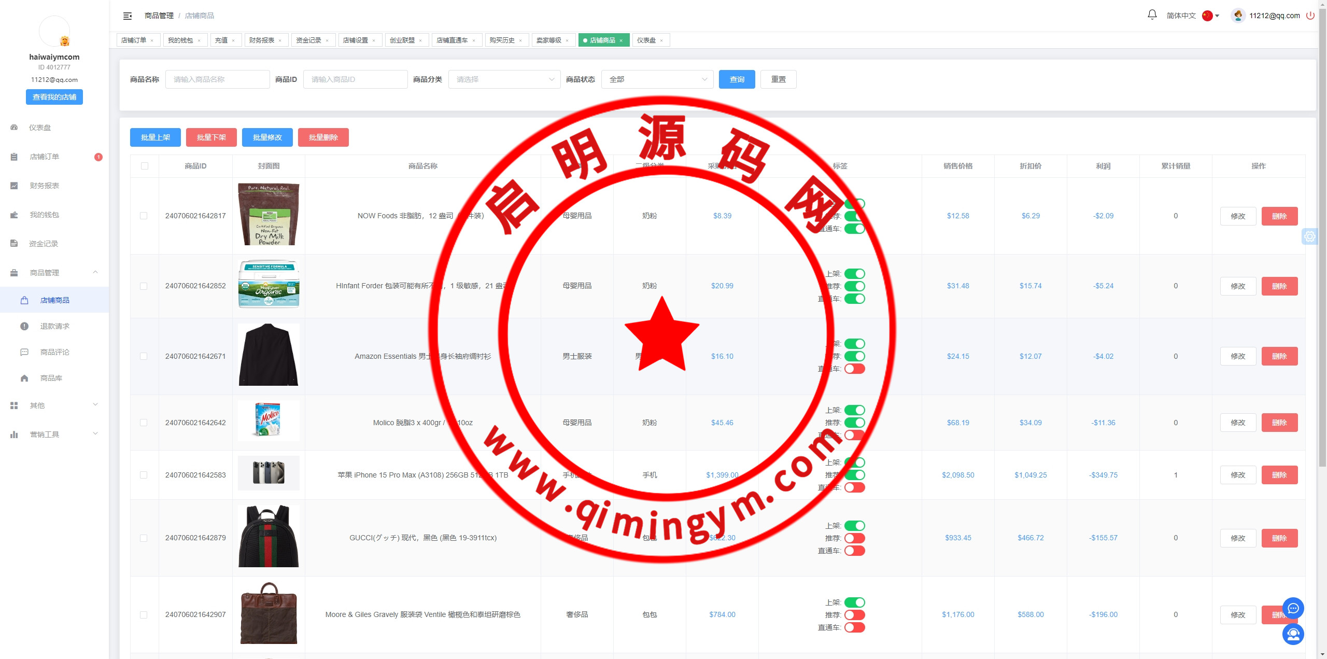This screenshot has height=659, width=1327.
Task: Open the chat bubble support icon
Action: (1293, 608)
